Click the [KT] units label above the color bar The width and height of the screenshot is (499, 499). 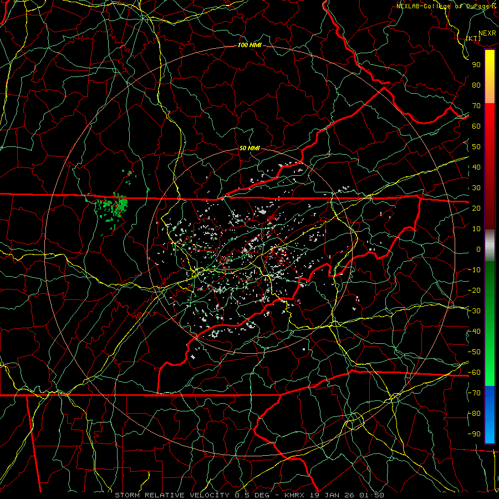pos(473,38)
